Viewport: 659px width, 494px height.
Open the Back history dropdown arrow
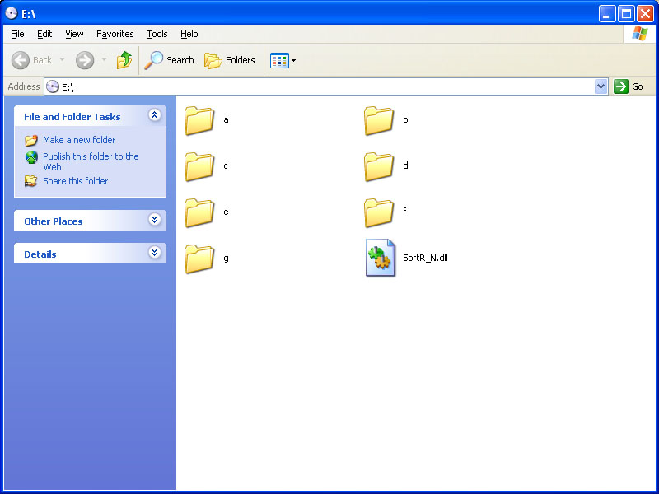pyautogui.click(x=63, y=60)
